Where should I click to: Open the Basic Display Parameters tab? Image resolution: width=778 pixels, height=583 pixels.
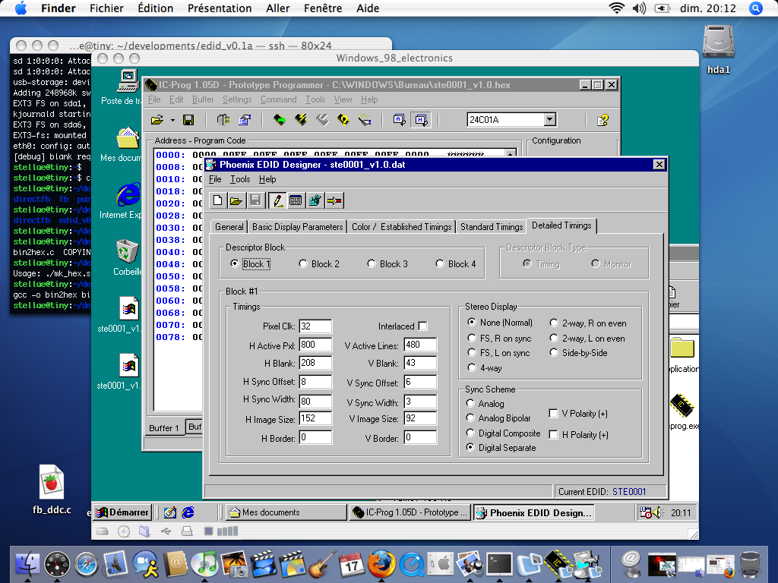coord(297,226)
